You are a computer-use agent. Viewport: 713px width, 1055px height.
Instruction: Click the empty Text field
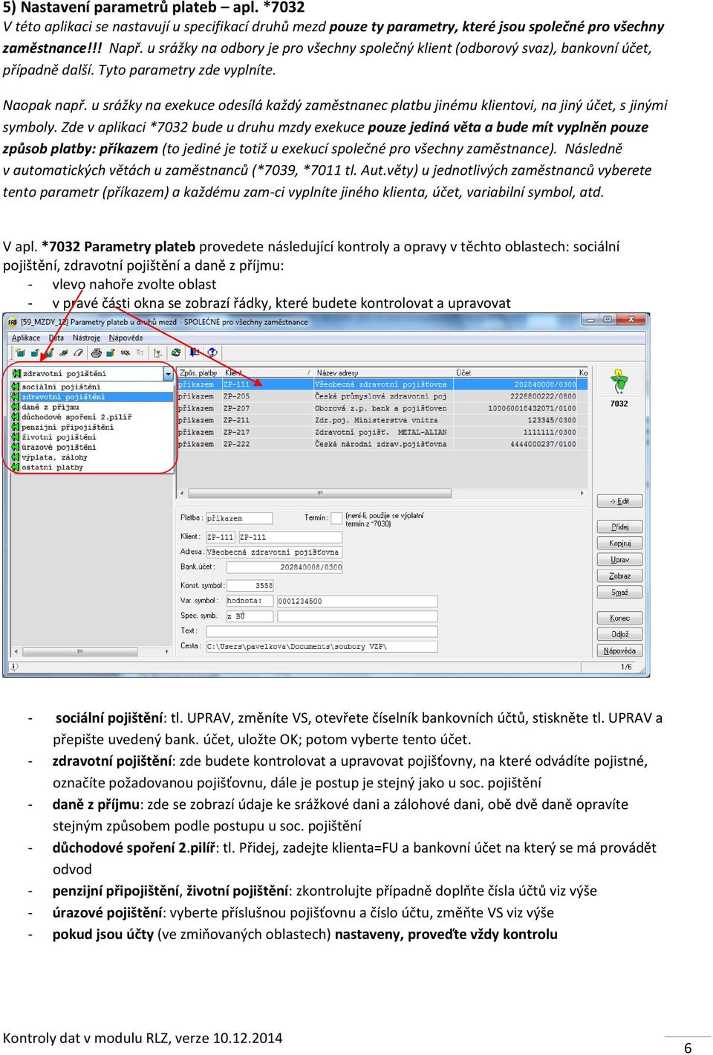(x=322, y=631)
